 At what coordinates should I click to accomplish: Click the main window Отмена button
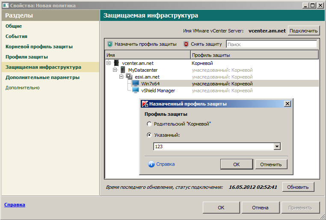click(x=260, y=208)
